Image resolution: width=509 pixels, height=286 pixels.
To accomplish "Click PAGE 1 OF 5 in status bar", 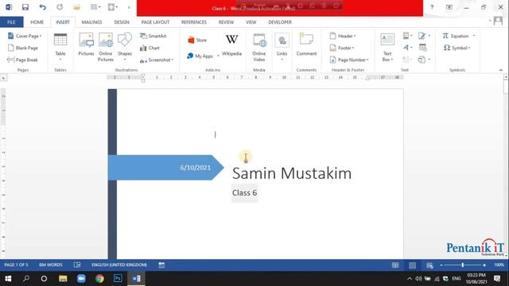I will [x=16, y=265].
